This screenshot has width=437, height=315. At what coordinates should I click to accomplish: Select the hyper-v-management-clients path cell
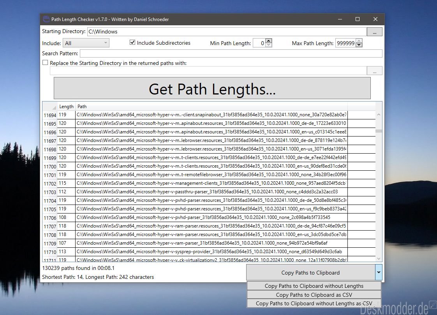pos(211,183)
